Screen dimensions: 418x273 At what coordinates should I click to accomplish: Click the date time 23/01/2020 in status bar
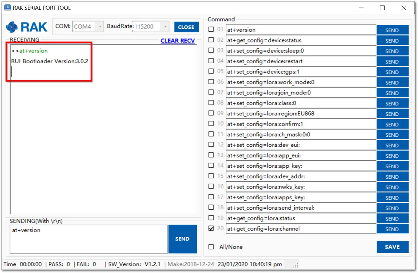click(x=250, y=264)
